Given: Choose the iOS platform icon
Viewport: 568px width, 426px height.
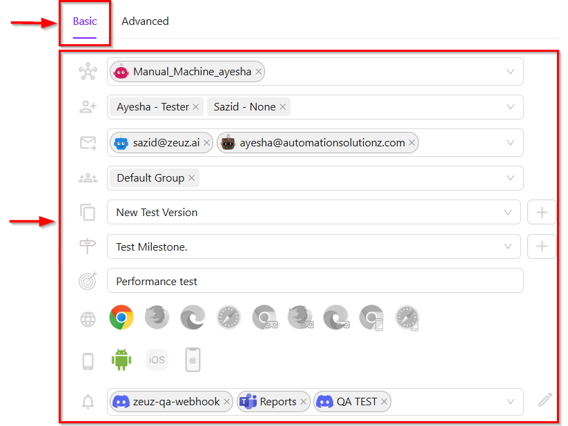Looking at the screenshot, I should [x=157, y=360].
